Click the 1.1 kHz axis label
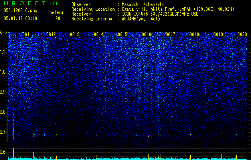 coord(4,52)
